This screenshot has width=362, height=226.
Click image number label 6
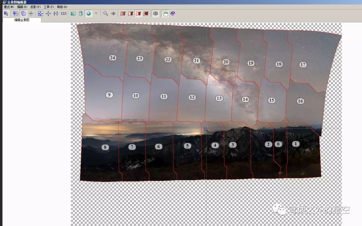tap(159, 146)
